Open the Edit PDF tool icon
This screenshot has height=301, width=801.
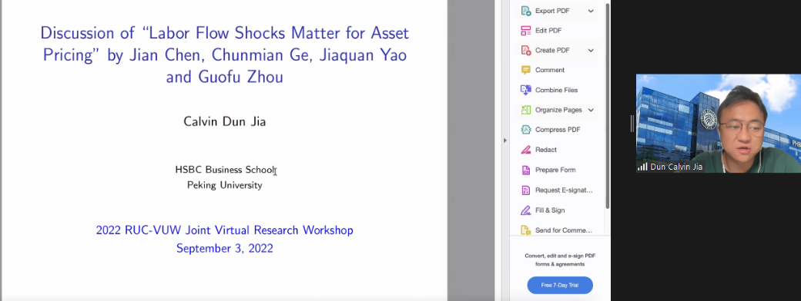[x=525, y=31]
